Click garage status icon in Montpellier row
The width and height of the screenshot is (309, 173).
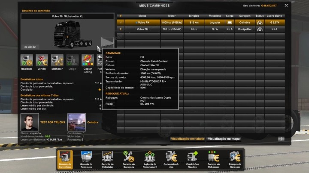260,29
